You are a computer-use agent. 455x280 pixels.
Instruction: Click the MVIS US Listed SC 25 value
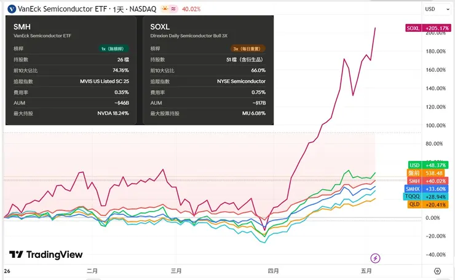[x=105, y=81]
